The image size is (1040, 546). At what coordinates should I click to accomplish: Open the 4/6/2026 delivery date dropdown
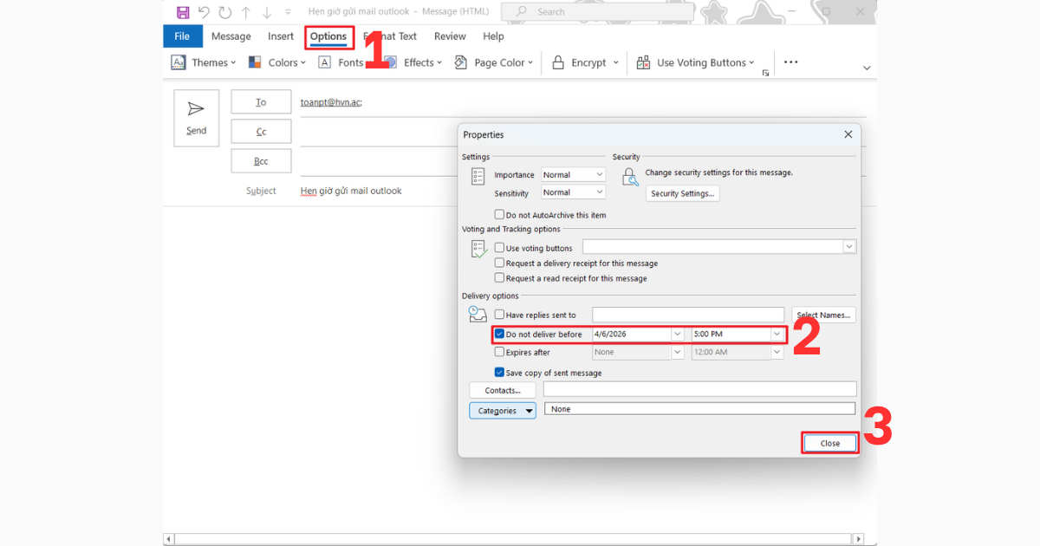point(677,335)
